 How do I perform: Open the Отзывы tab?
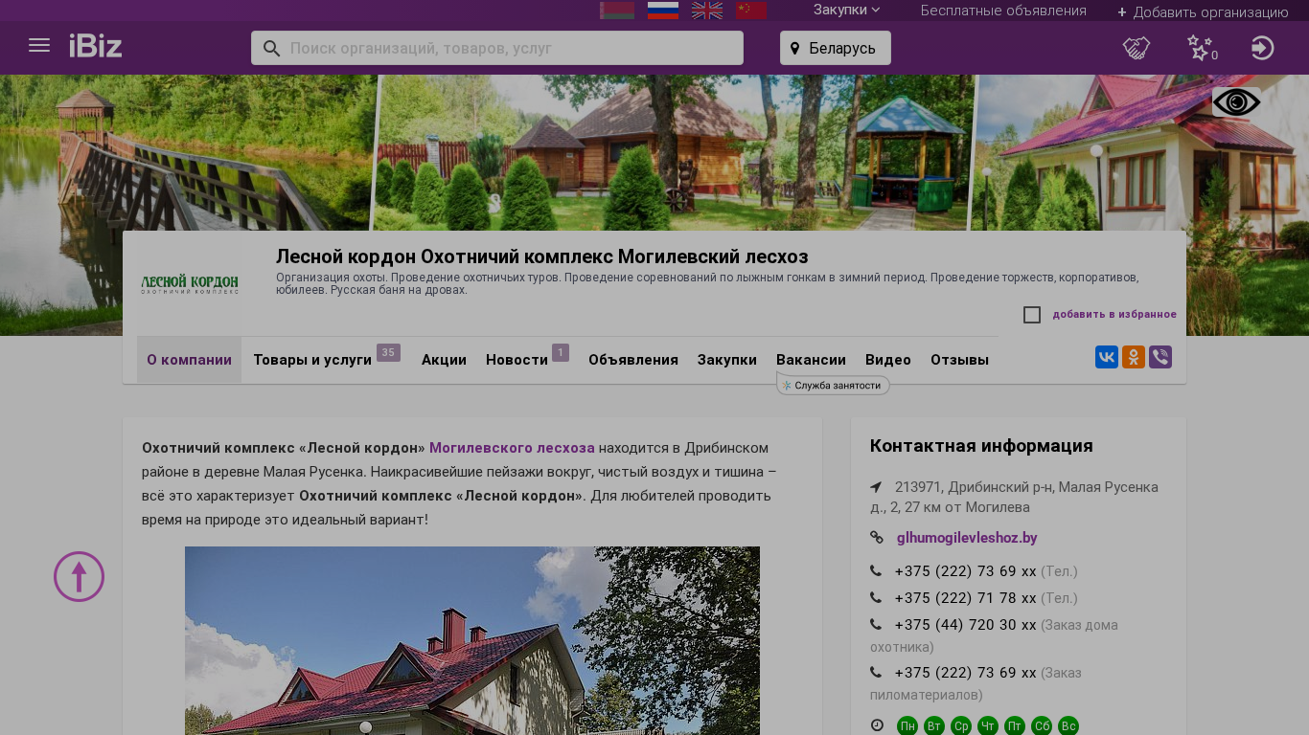pyautogui.click(x=959, y=360)
